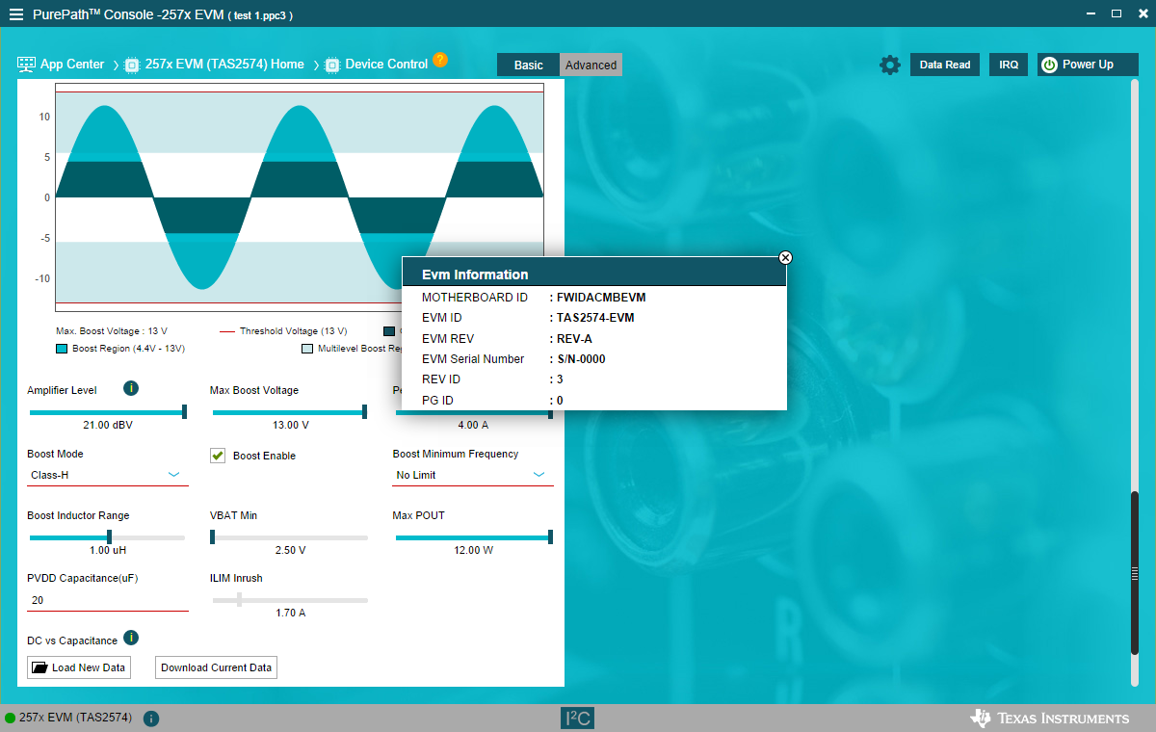
Task: Click Device Control breadcrumb
Action: [386, 65]
